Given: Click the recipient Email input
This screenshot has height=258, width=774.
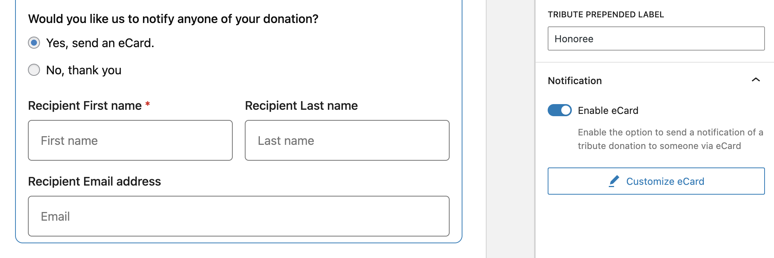Looking at the screenshot, I should point(238,216).
